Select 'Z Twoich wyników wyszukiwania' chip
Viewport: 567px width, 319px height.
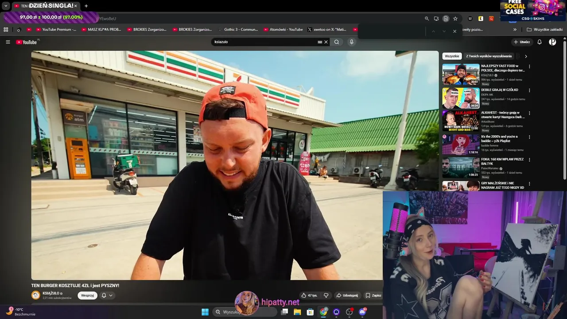click(489, 56)
